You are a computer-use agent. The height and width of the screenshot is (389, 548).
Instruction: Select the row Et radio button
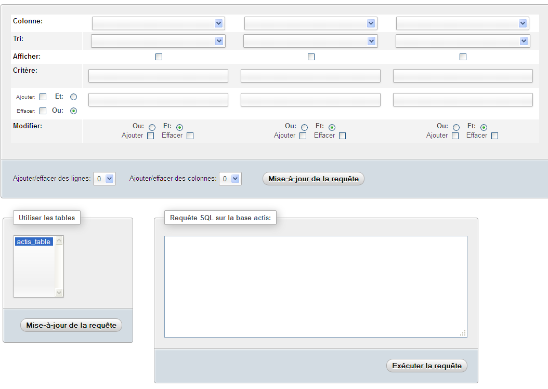[73, 97]
